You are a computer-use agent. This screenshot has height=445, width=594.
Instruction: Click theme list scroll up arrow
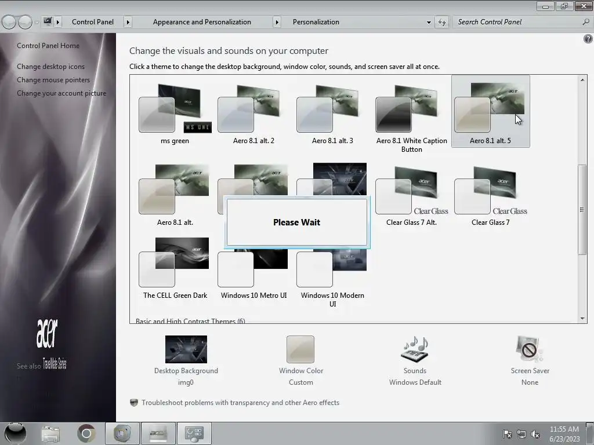(x=582, y=79)
